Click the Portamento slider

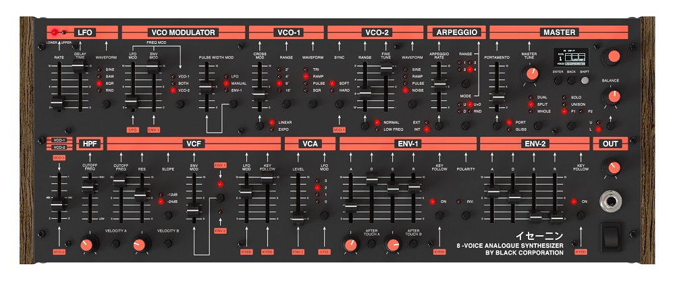point(497,96)
